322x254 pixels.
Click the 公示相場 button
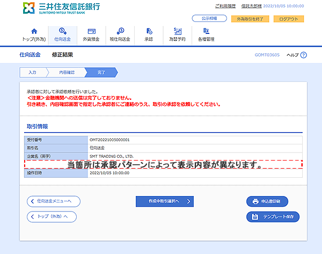209,18
